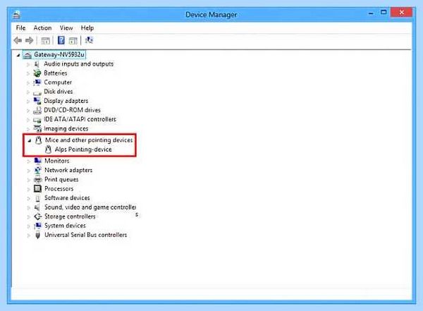Select the Imaging devices label
The image size is (423, 311).
(x=66, y=128)
